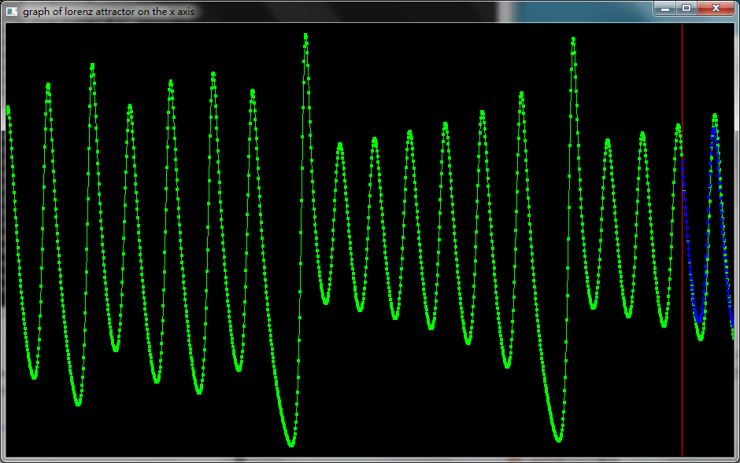Click the bottom-right corner resize handle of window
The height and width of the screenshot is (463, 740).
[737, 460]
